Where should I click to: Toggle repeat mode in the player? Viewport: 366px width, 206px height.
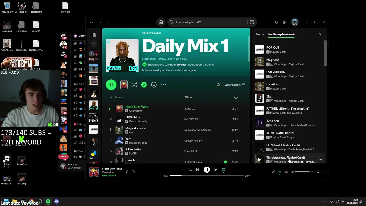point(224,170)
